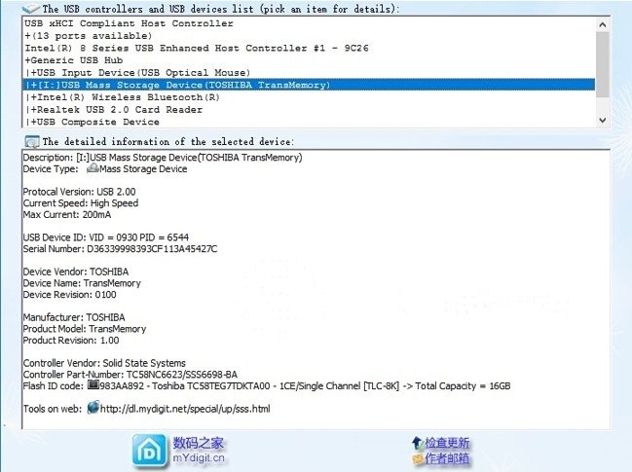Image resolution: width=632 pixels, height=472 pixels.
Task: Click the author email envelope icon
Action: 418,458
